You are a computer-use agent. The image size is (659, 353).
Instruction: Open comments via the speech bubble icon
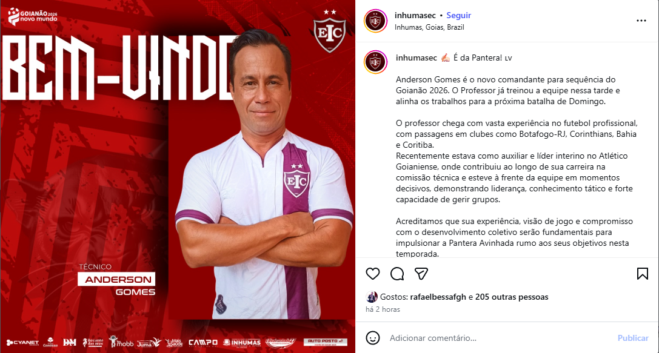[396, 274]
